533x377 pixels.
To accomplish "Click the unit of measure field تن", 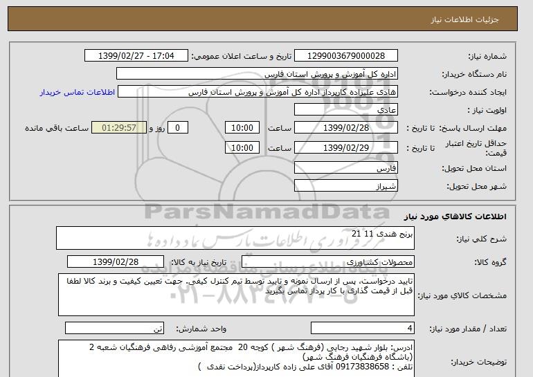I will click(x=114, y=328).
